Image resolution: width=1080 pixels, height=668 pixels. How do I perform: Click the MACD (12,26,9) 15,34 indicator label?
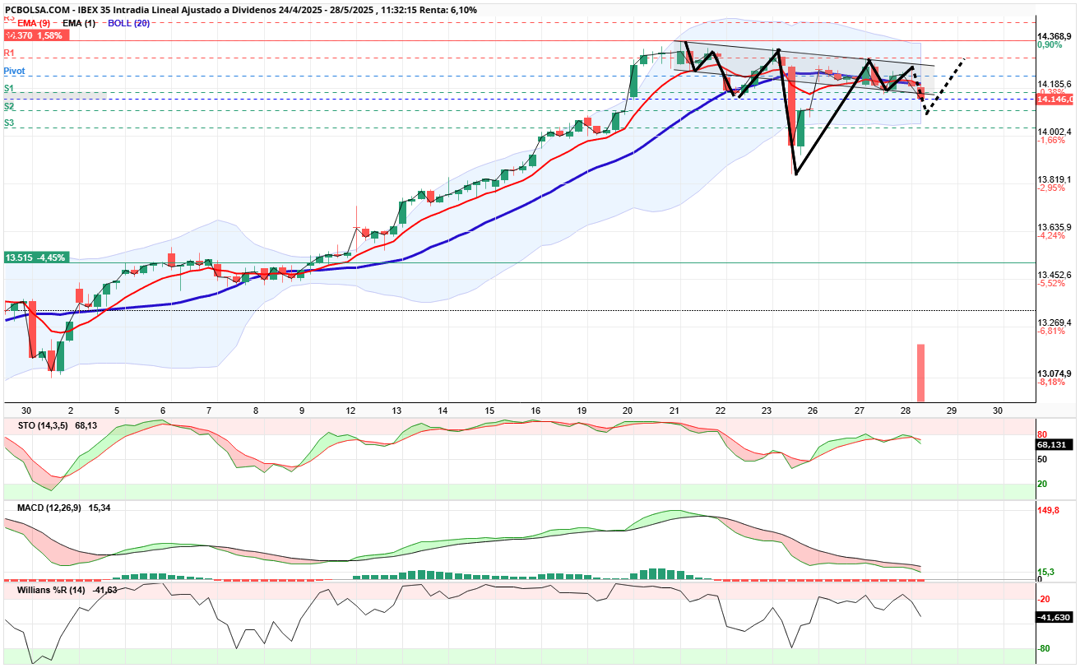tap(64, 508)
